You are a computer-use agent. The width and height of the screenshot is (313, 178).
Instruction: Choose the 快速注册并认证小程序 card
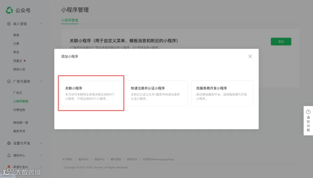(x=156, y=93)
